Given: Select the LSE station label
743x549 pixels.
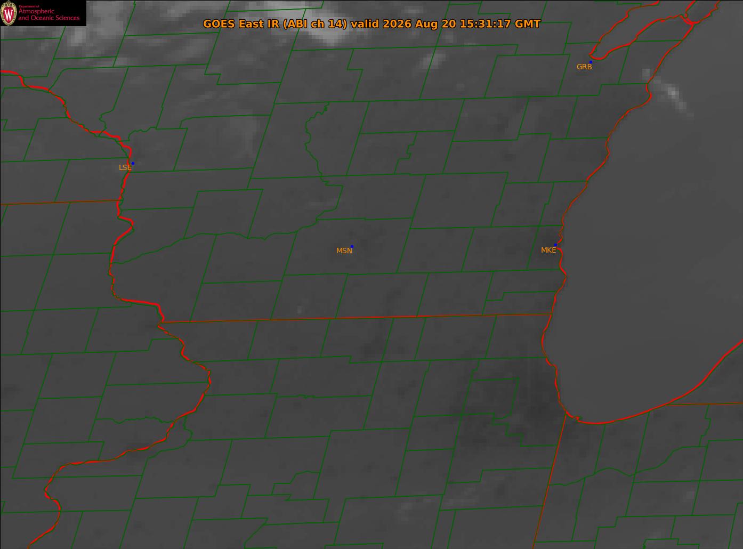Looking at the screenshot, I should pos(125,167).
